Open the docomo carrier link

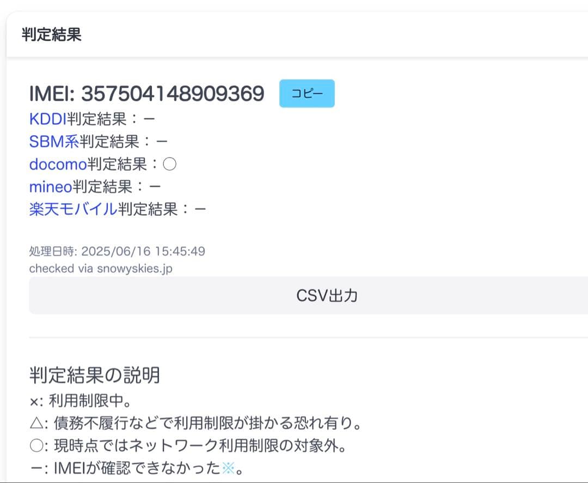[x=58, y=164]
